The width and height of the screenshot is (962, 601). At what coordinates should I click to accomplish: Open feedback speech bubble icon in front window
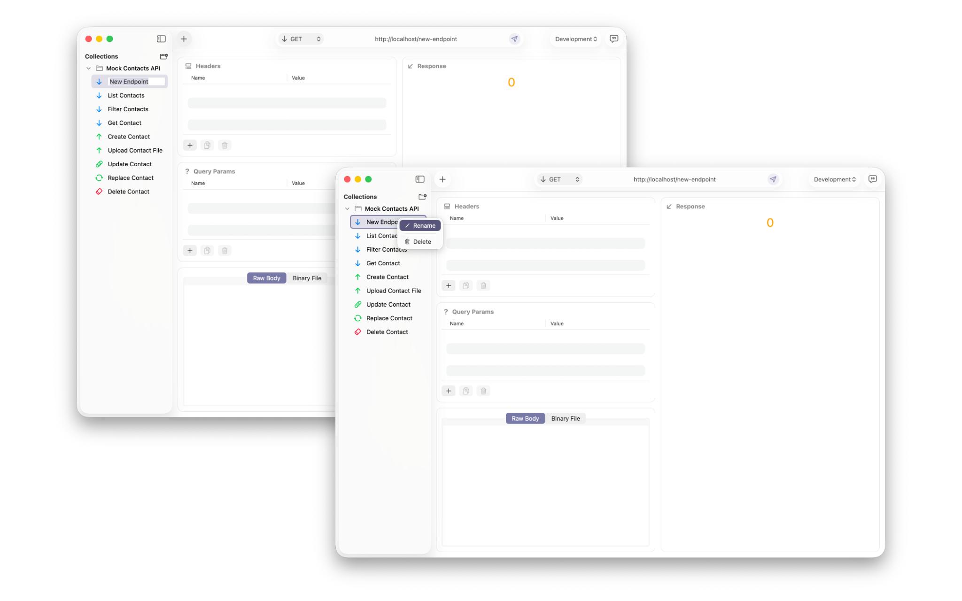pos(873,179)
